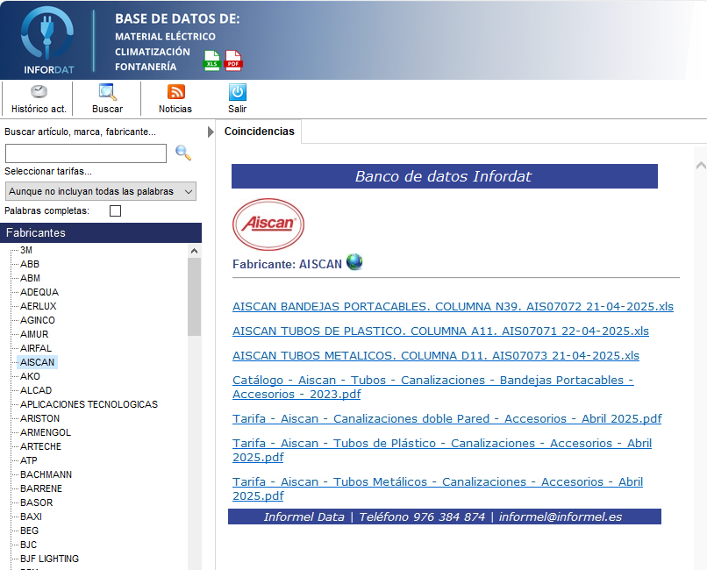Open AISCAN BANDEJAS PORTACABLES xls link
Image resolution: width=707 pixels, height=570 pixels.
453,306
